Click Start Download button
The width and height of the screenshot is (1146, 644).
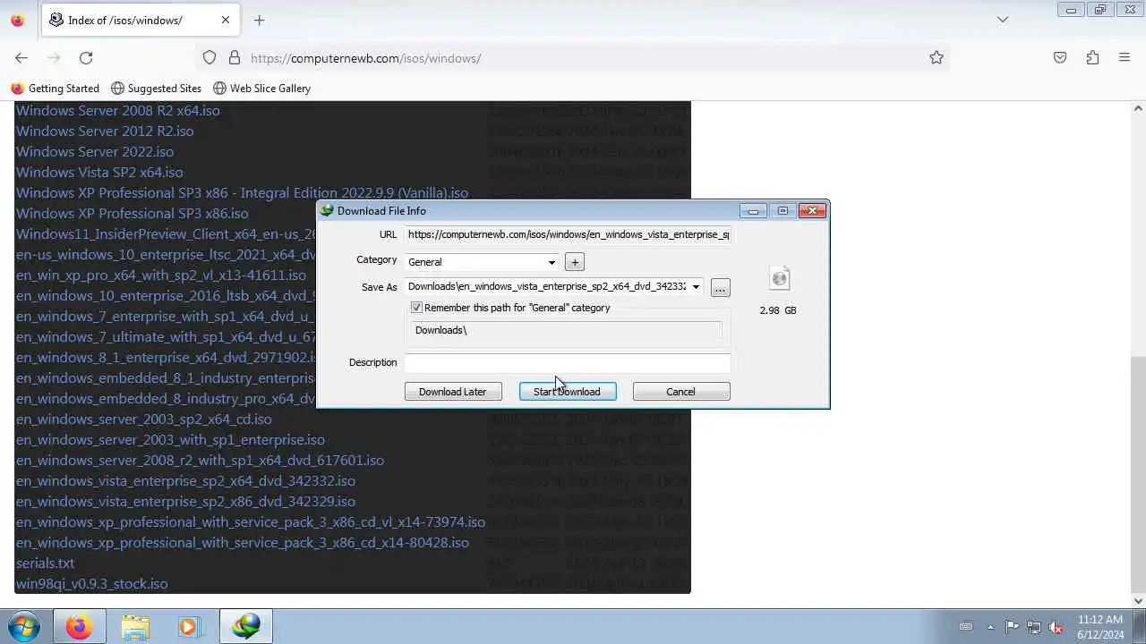pos(568,392)
